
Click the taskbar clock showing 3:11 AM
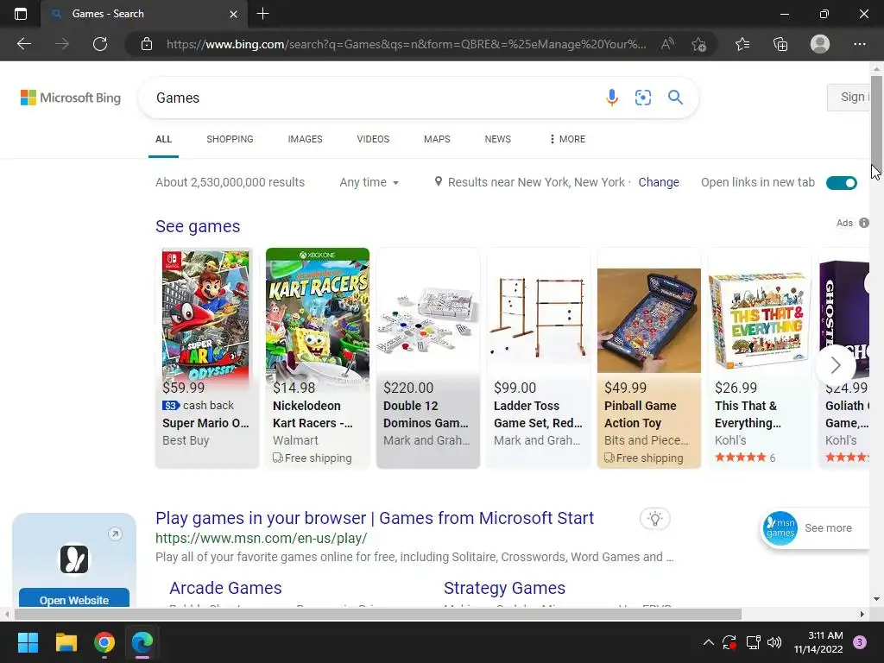click(x=818, y=642)
